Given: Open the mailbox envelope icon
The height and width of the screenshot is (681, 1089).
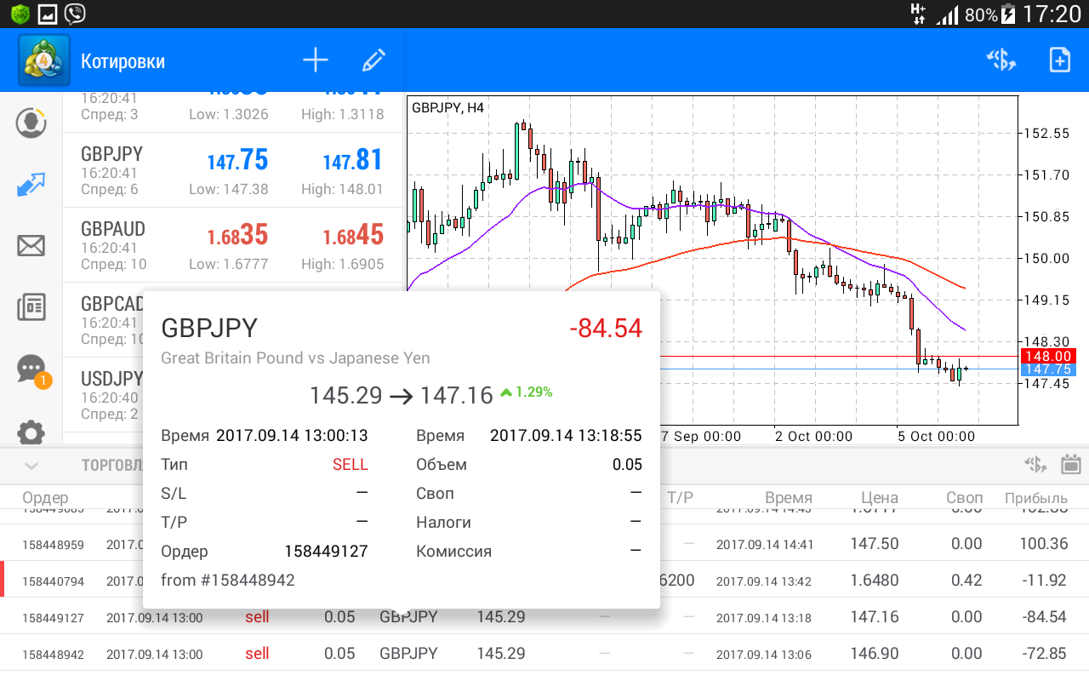Looking at the screenshot, I should (31, 246).
